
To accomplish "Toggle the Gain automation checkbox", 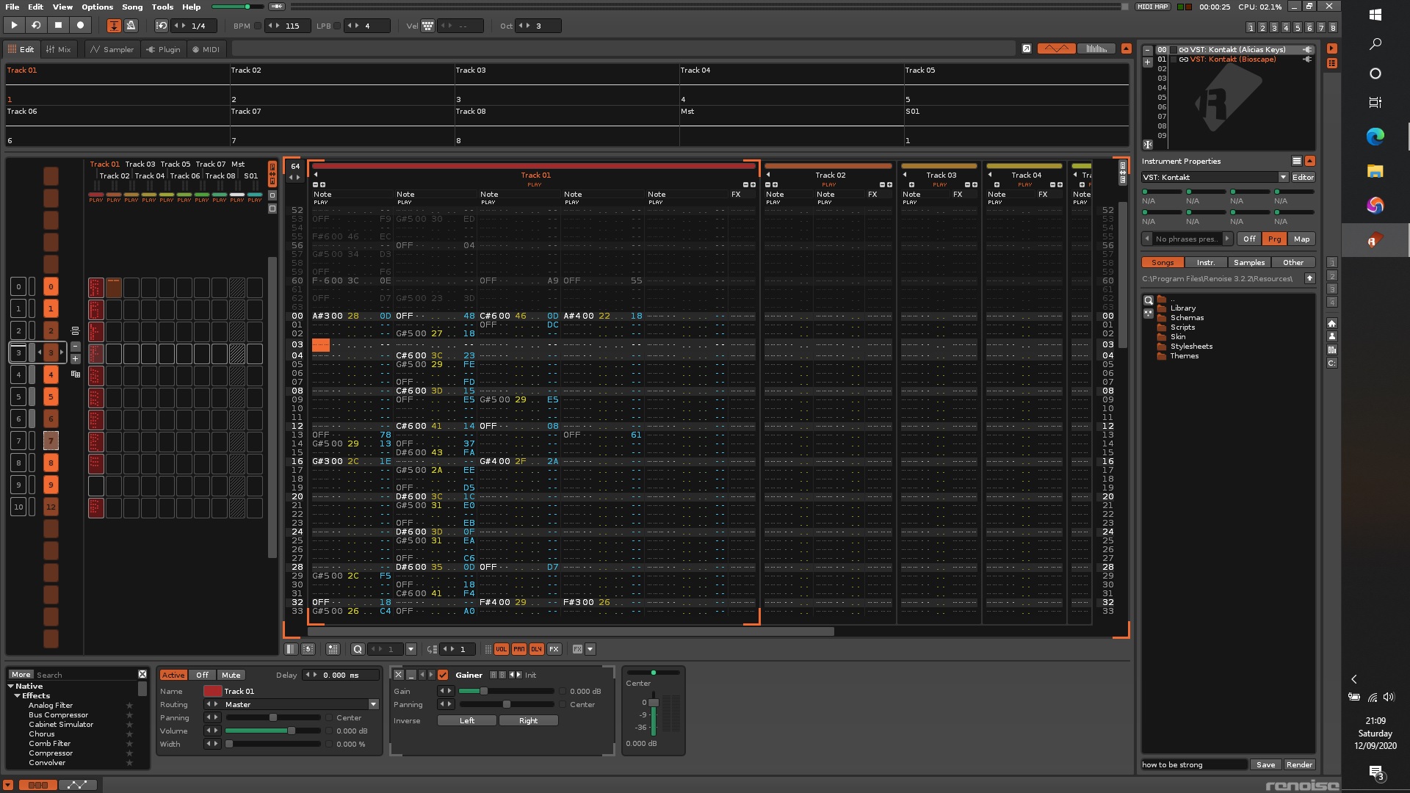I will pos(563,692).
